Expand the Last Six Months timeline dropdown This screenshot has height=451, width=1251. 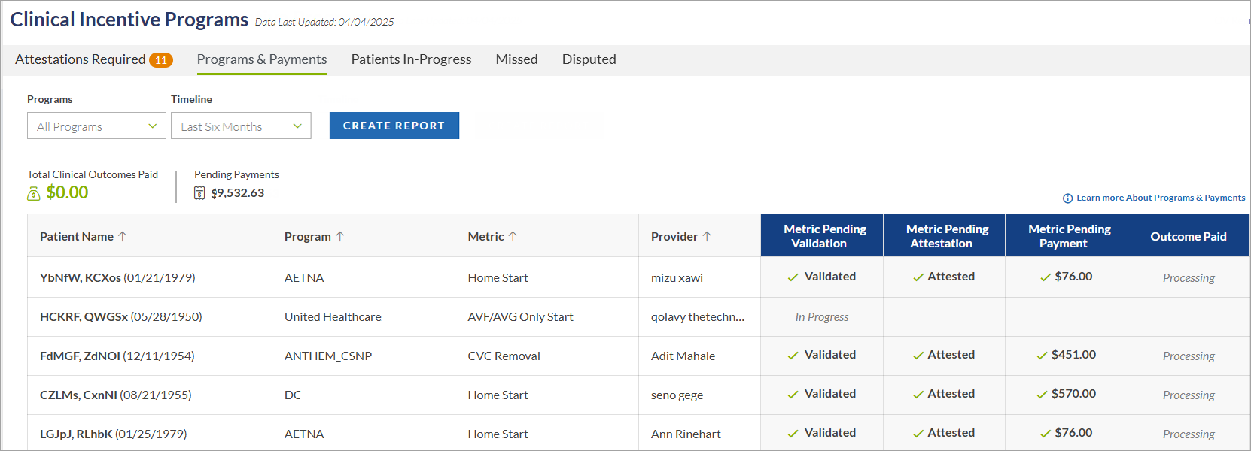(241, 126)
